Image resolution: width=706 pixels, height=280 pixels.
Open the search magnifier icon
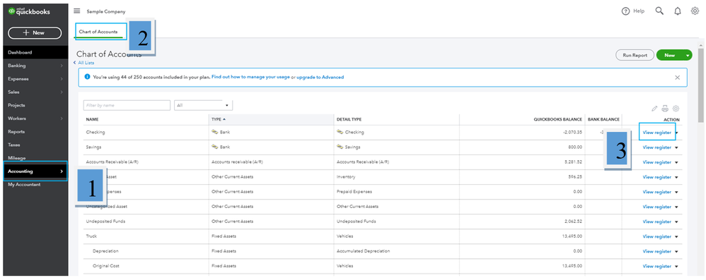(x=659, y=11)
